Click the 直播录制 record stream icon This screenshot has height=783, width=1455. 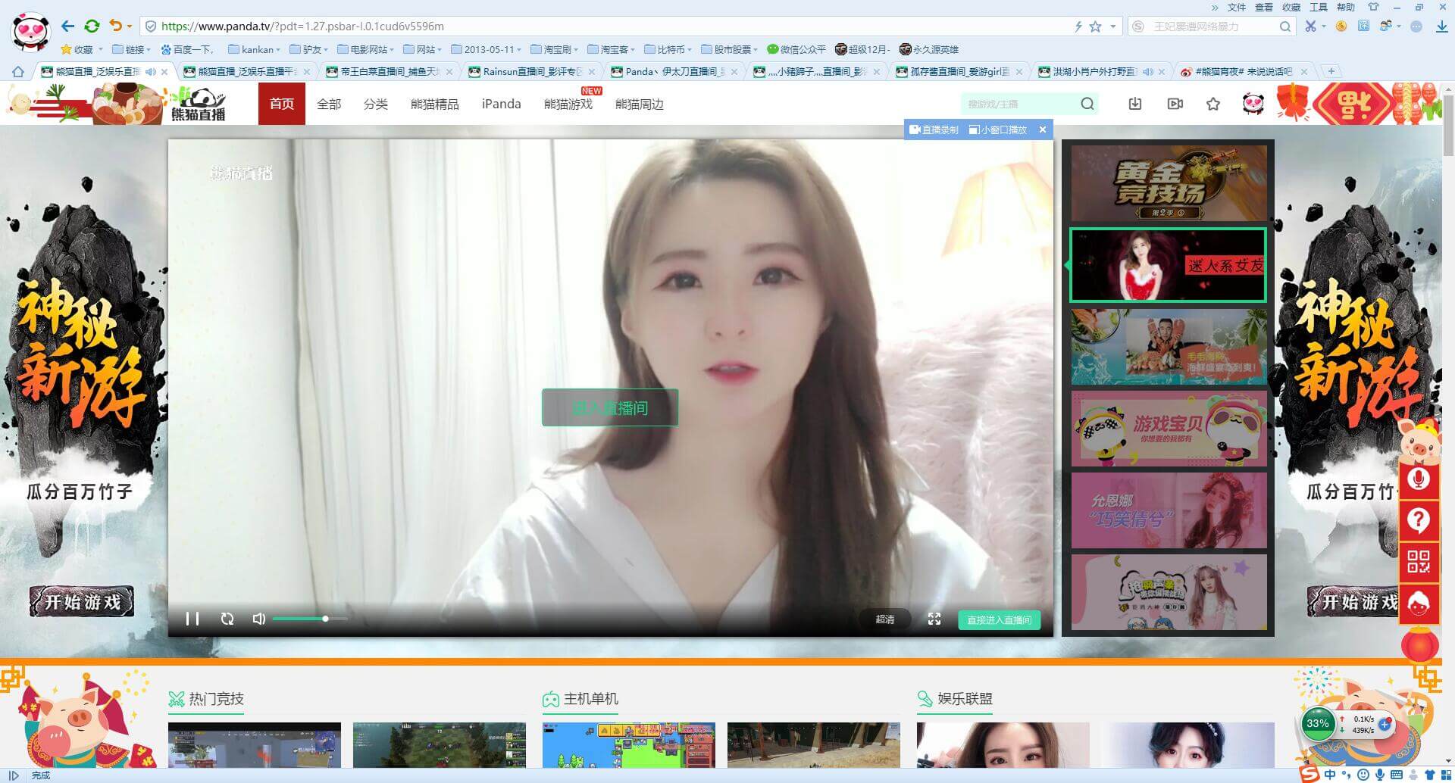click(x=934, y=129)
